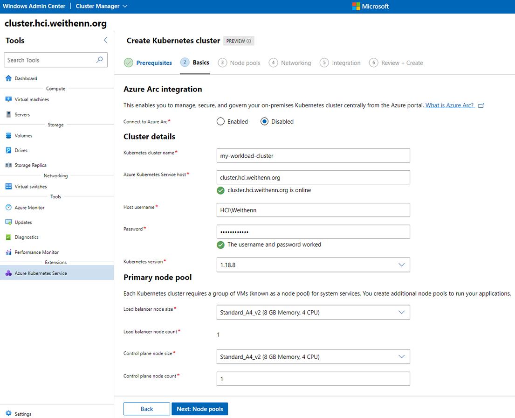Click the Virtual switches icon
515x418 pixels.
(8, 187)
